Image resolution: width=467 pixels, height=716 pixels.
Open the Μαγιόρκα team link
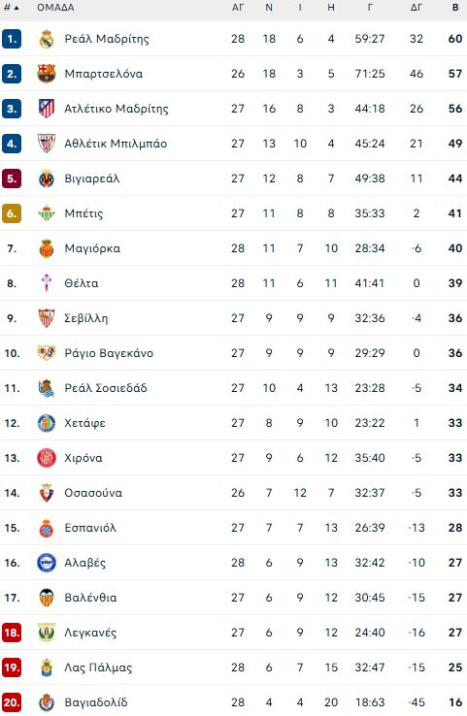tap(92, 248)
